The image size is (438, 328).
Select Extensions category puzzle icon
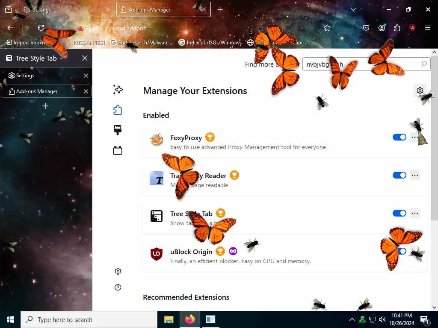pos(118,110)
